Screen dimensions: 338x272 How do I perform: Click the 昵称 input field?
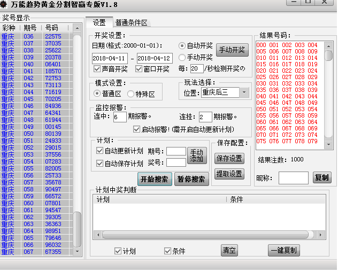tap(294, 178)
